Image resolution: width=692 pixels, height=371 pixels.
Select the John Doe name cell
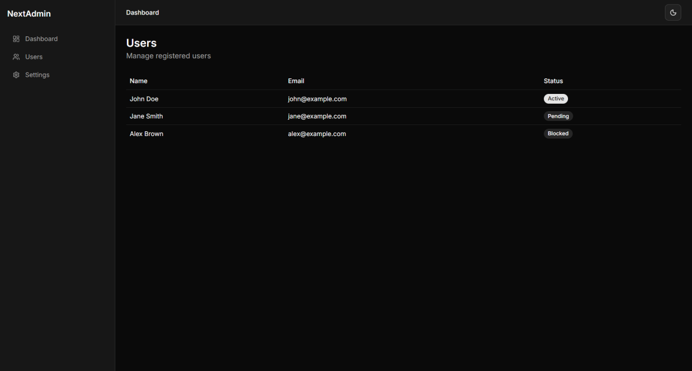(144, 99)
